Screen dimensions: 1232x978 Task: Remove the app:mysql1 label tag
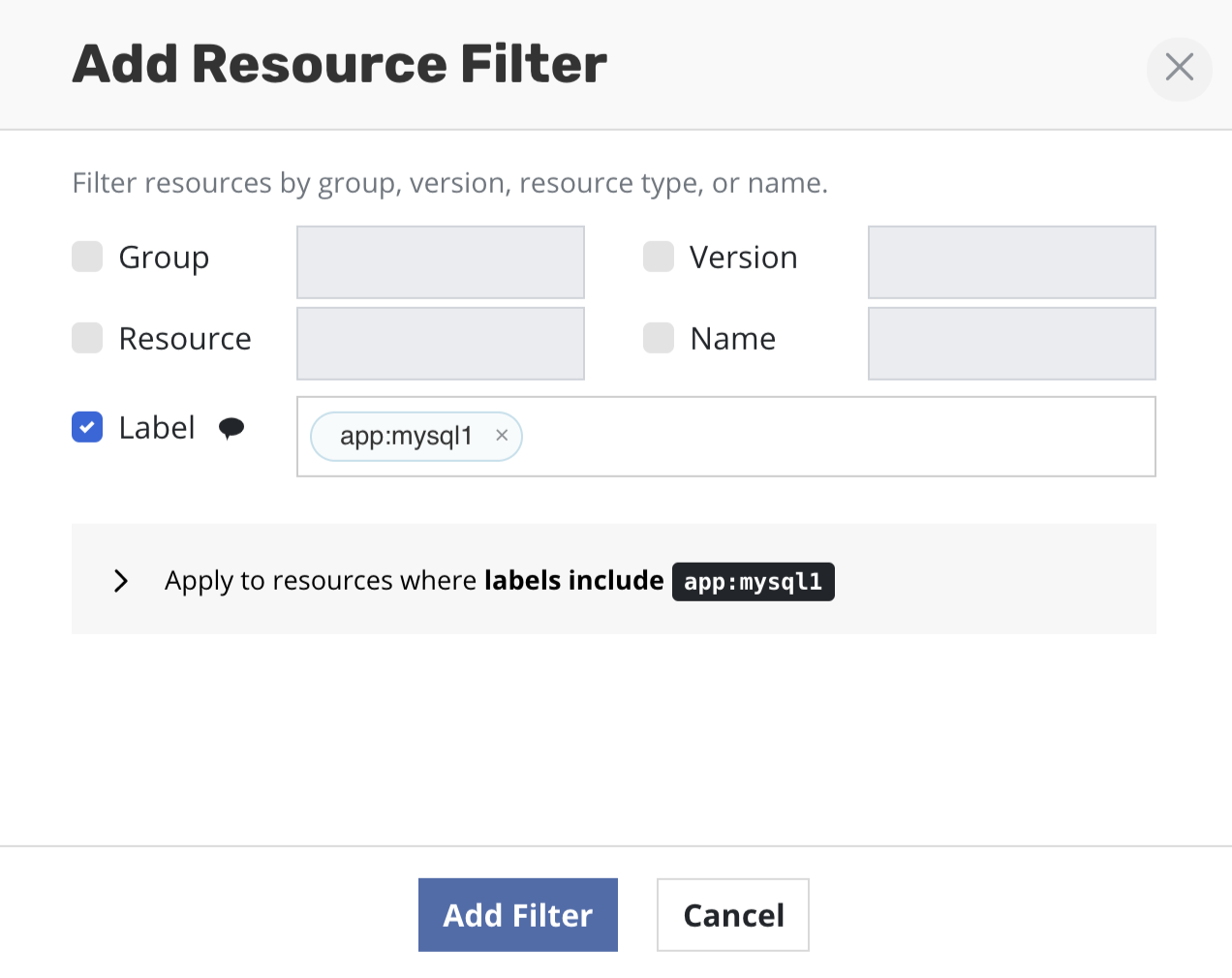pos(502,436)
